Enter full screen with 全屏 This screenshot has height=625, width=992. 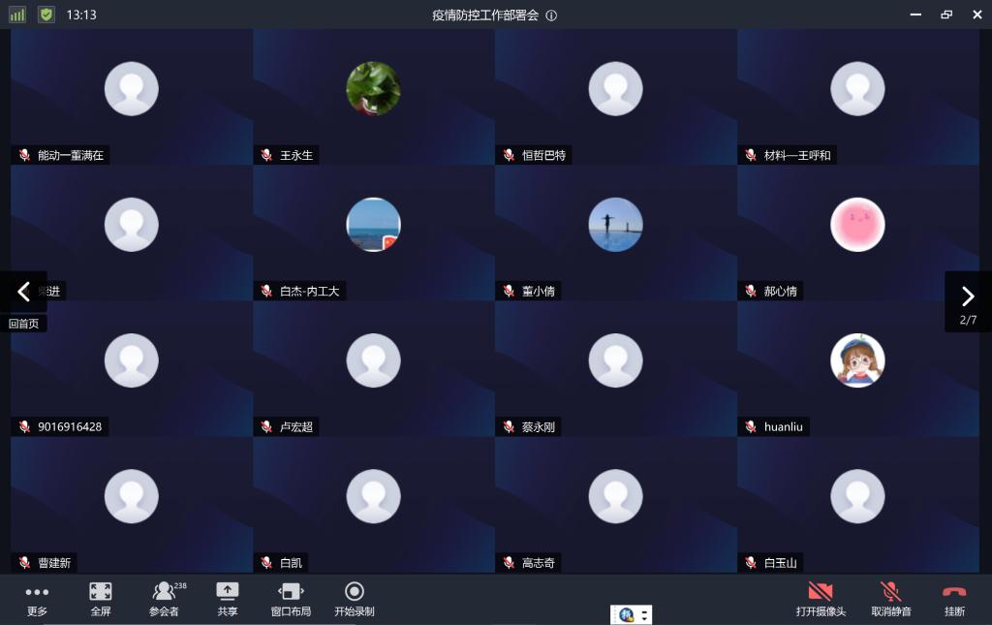pos(101,598)
